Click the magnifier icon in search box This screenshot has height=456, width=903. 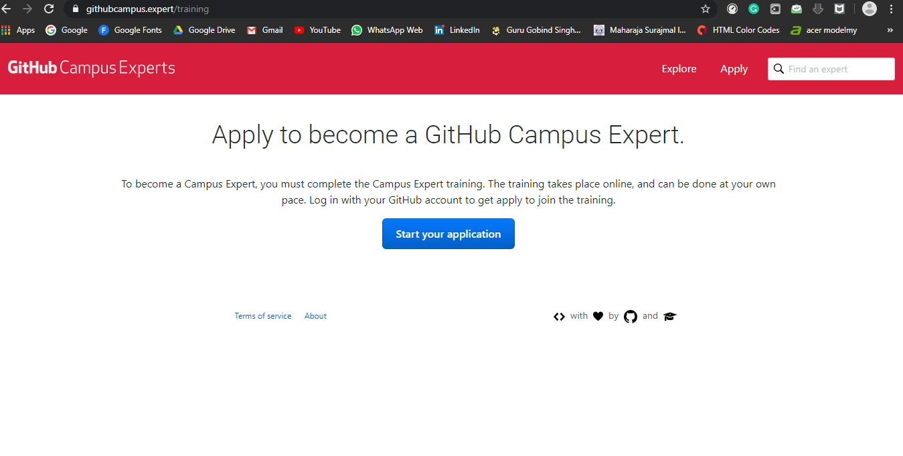click(x=778, y=69)
